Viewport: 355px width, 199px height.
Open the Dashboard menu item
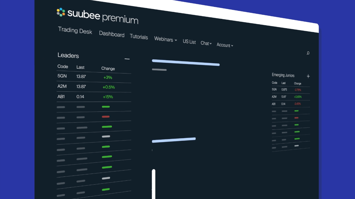click(x=112, y=34)
